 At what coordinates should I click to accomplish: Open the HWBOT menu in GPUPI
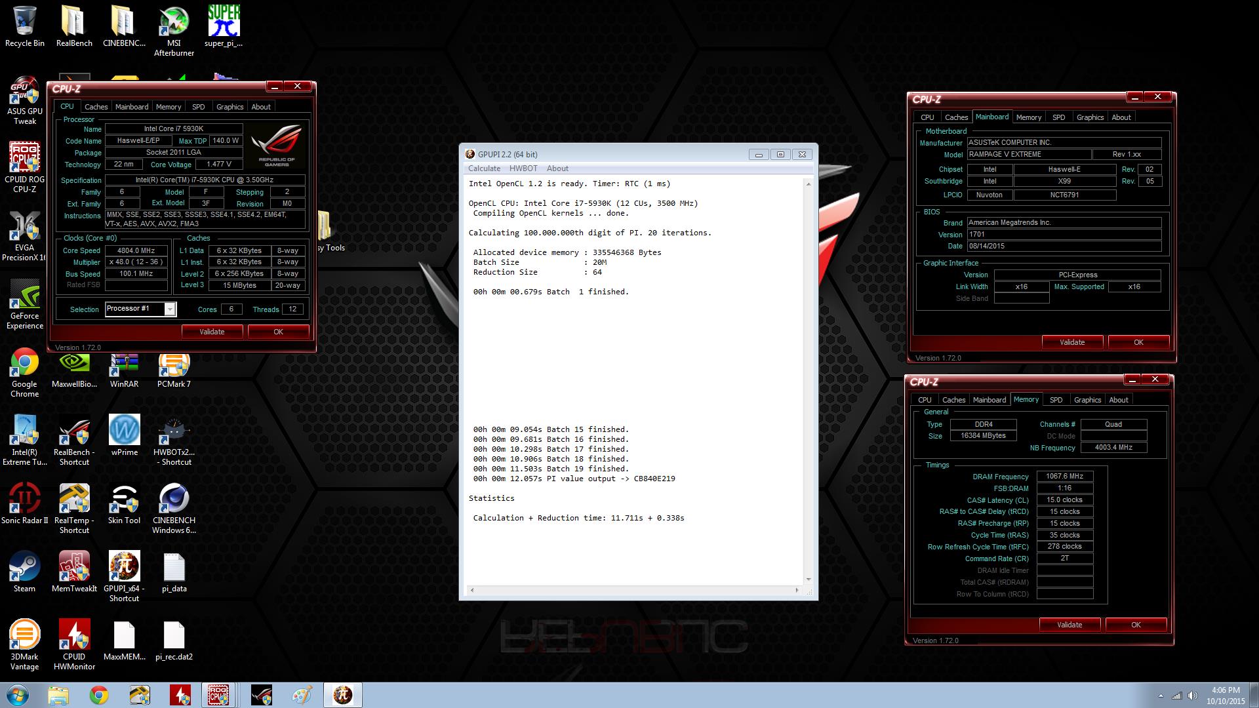pos(523,168)
